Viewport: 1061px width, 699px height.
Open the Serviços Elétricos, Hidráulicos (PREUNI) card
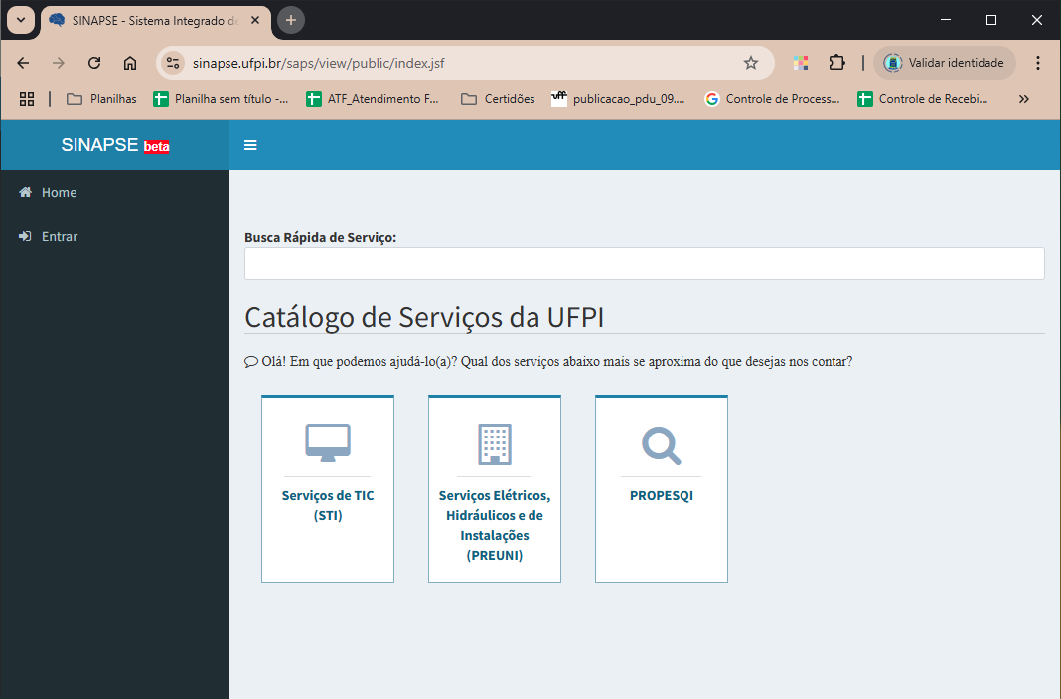(495, 488)
